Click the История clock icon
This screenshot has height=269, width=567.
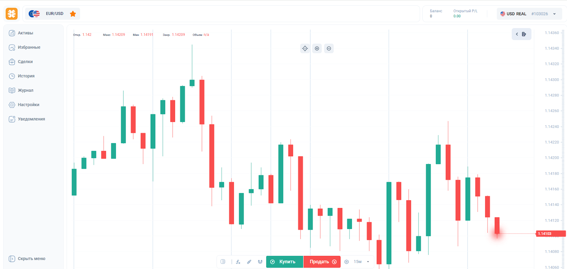(x=12, y=76)
